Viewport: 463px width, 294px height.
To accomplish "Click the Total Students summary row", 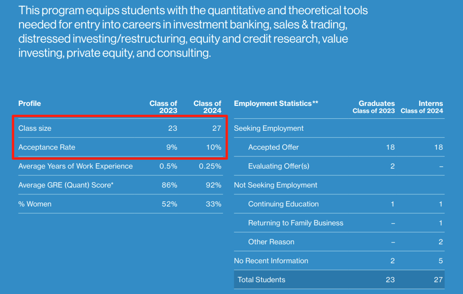I will point(339,279).
